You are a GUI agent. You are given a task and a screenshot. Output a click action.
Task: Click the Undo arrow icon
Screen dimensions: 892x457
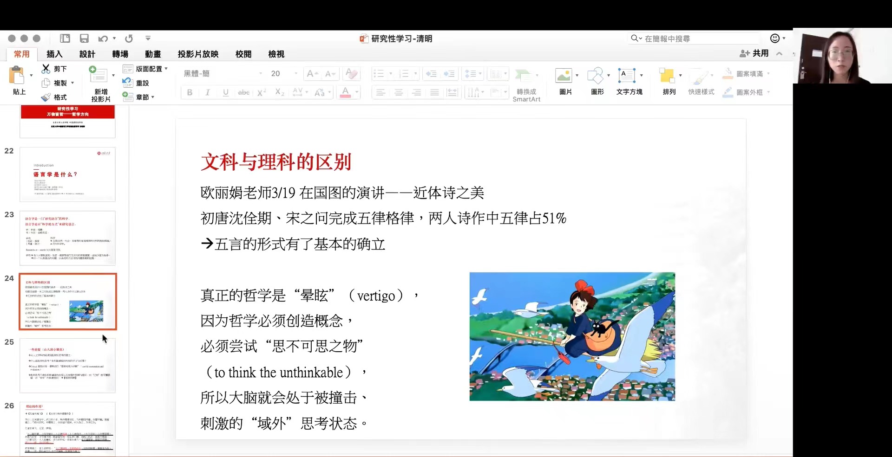(x=103, y=39)
